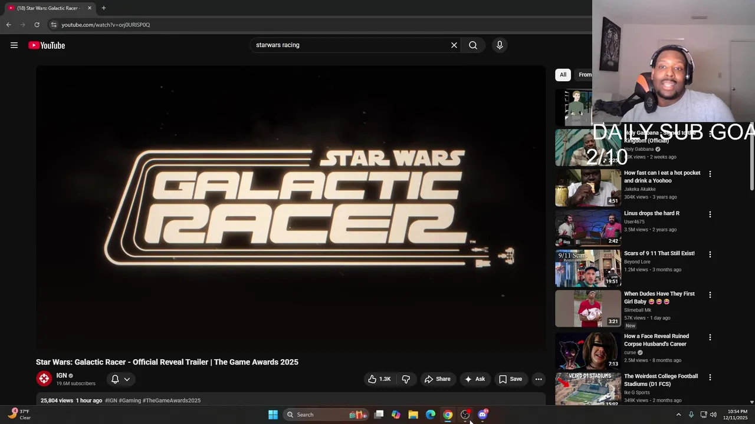Open the YouTube hamburger guide menu
Image resolution: width=755 pixels, height=424 pixels.
point(14,45)
